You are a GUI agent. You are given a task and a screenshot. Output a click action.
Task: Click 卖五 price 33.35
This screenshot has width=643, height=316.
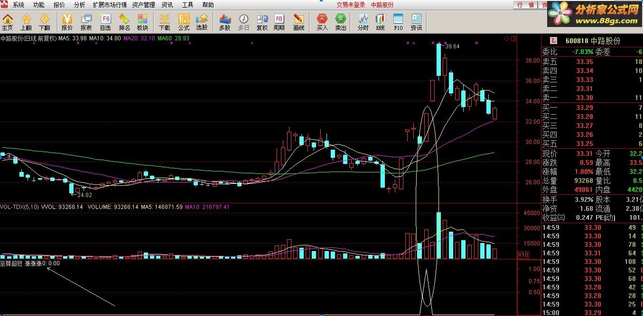(584, 62)
